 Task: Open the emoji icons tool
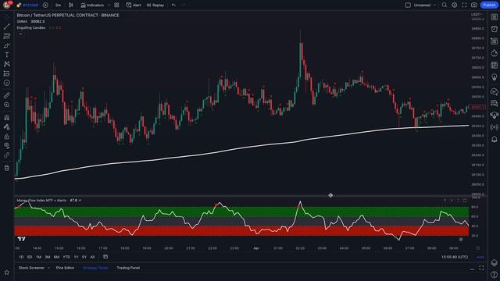tap(7, 83)
